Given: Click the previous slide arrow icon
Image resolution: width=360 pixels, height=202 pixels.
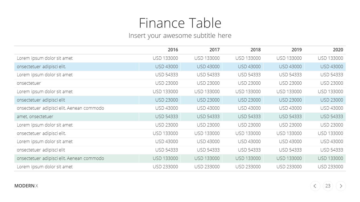Looking at the screenshot, I should click(315, 186).
